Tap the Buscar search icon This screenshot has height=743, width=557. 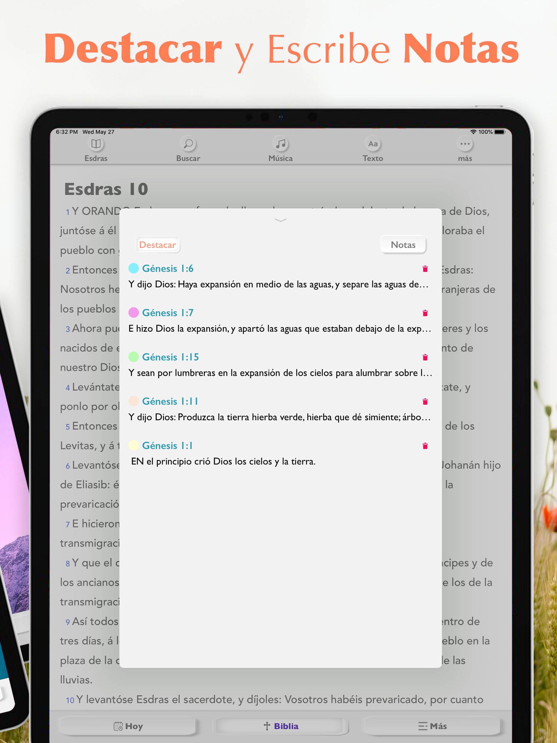click(188, 144)
